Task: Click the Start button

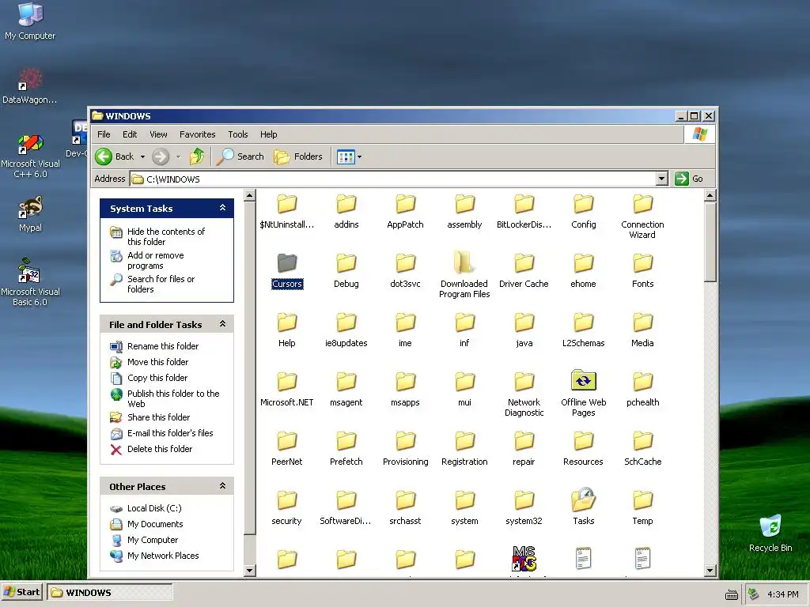Action: click(21, 592)
